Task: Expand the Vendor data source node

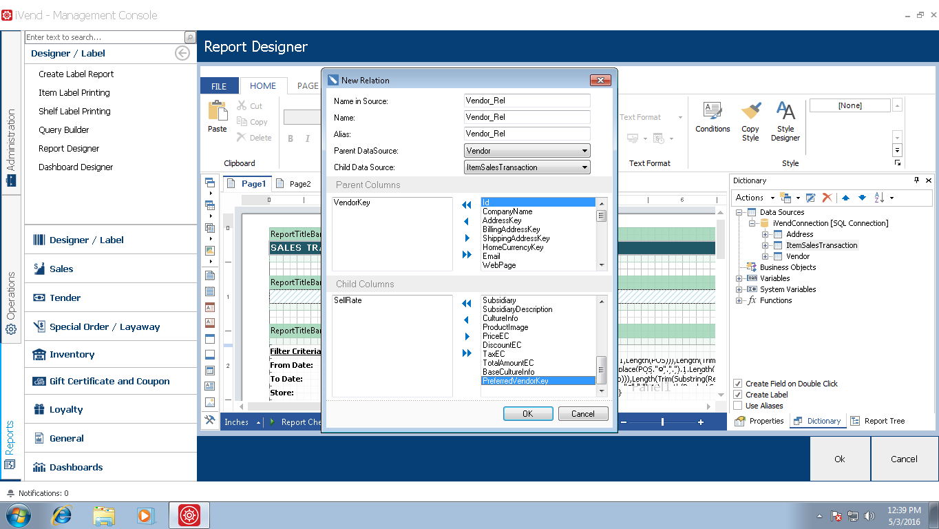Action: [765, 256]
